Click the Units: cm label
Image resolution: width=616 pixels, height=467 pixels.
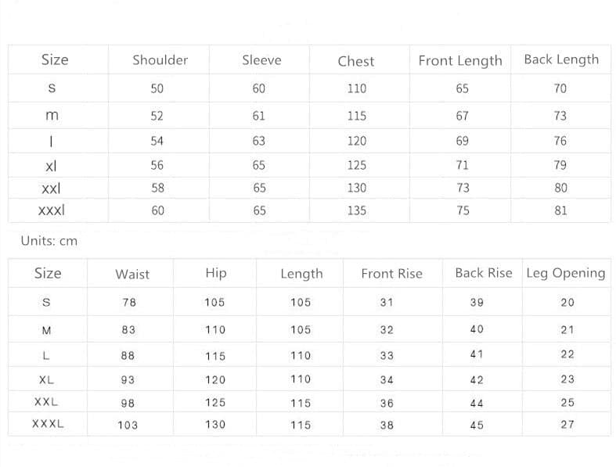tap(49, 241)
